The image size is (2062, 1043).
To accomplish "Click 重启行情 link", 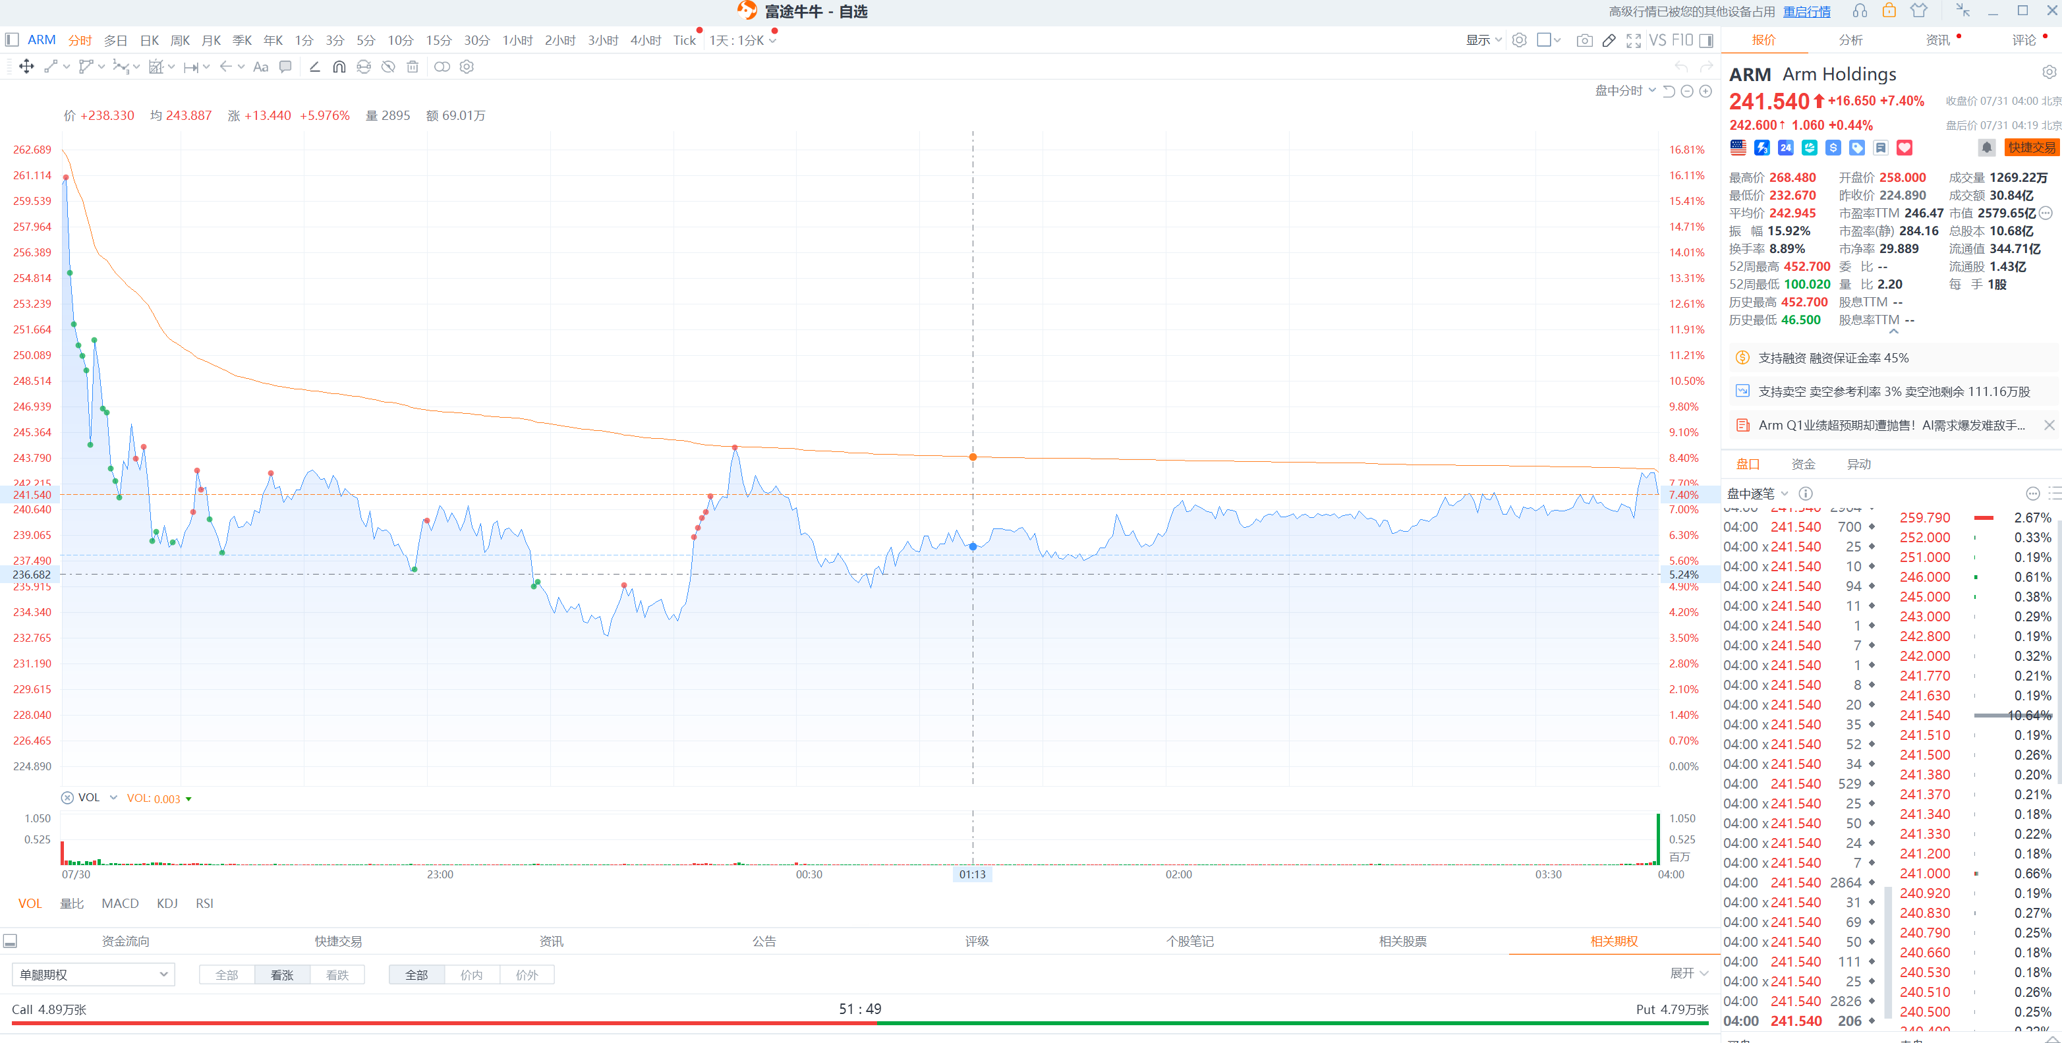I will click(1807, 11).
